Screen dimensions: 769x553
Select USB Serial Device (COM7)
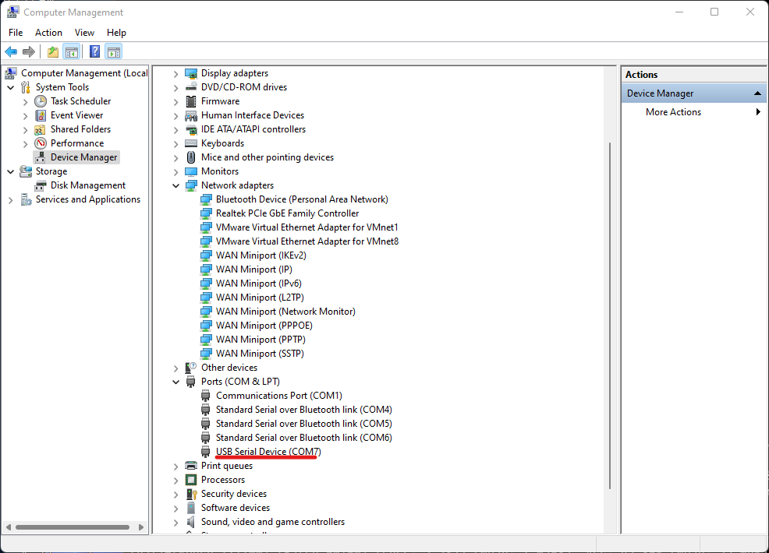(x=268, y=452)
